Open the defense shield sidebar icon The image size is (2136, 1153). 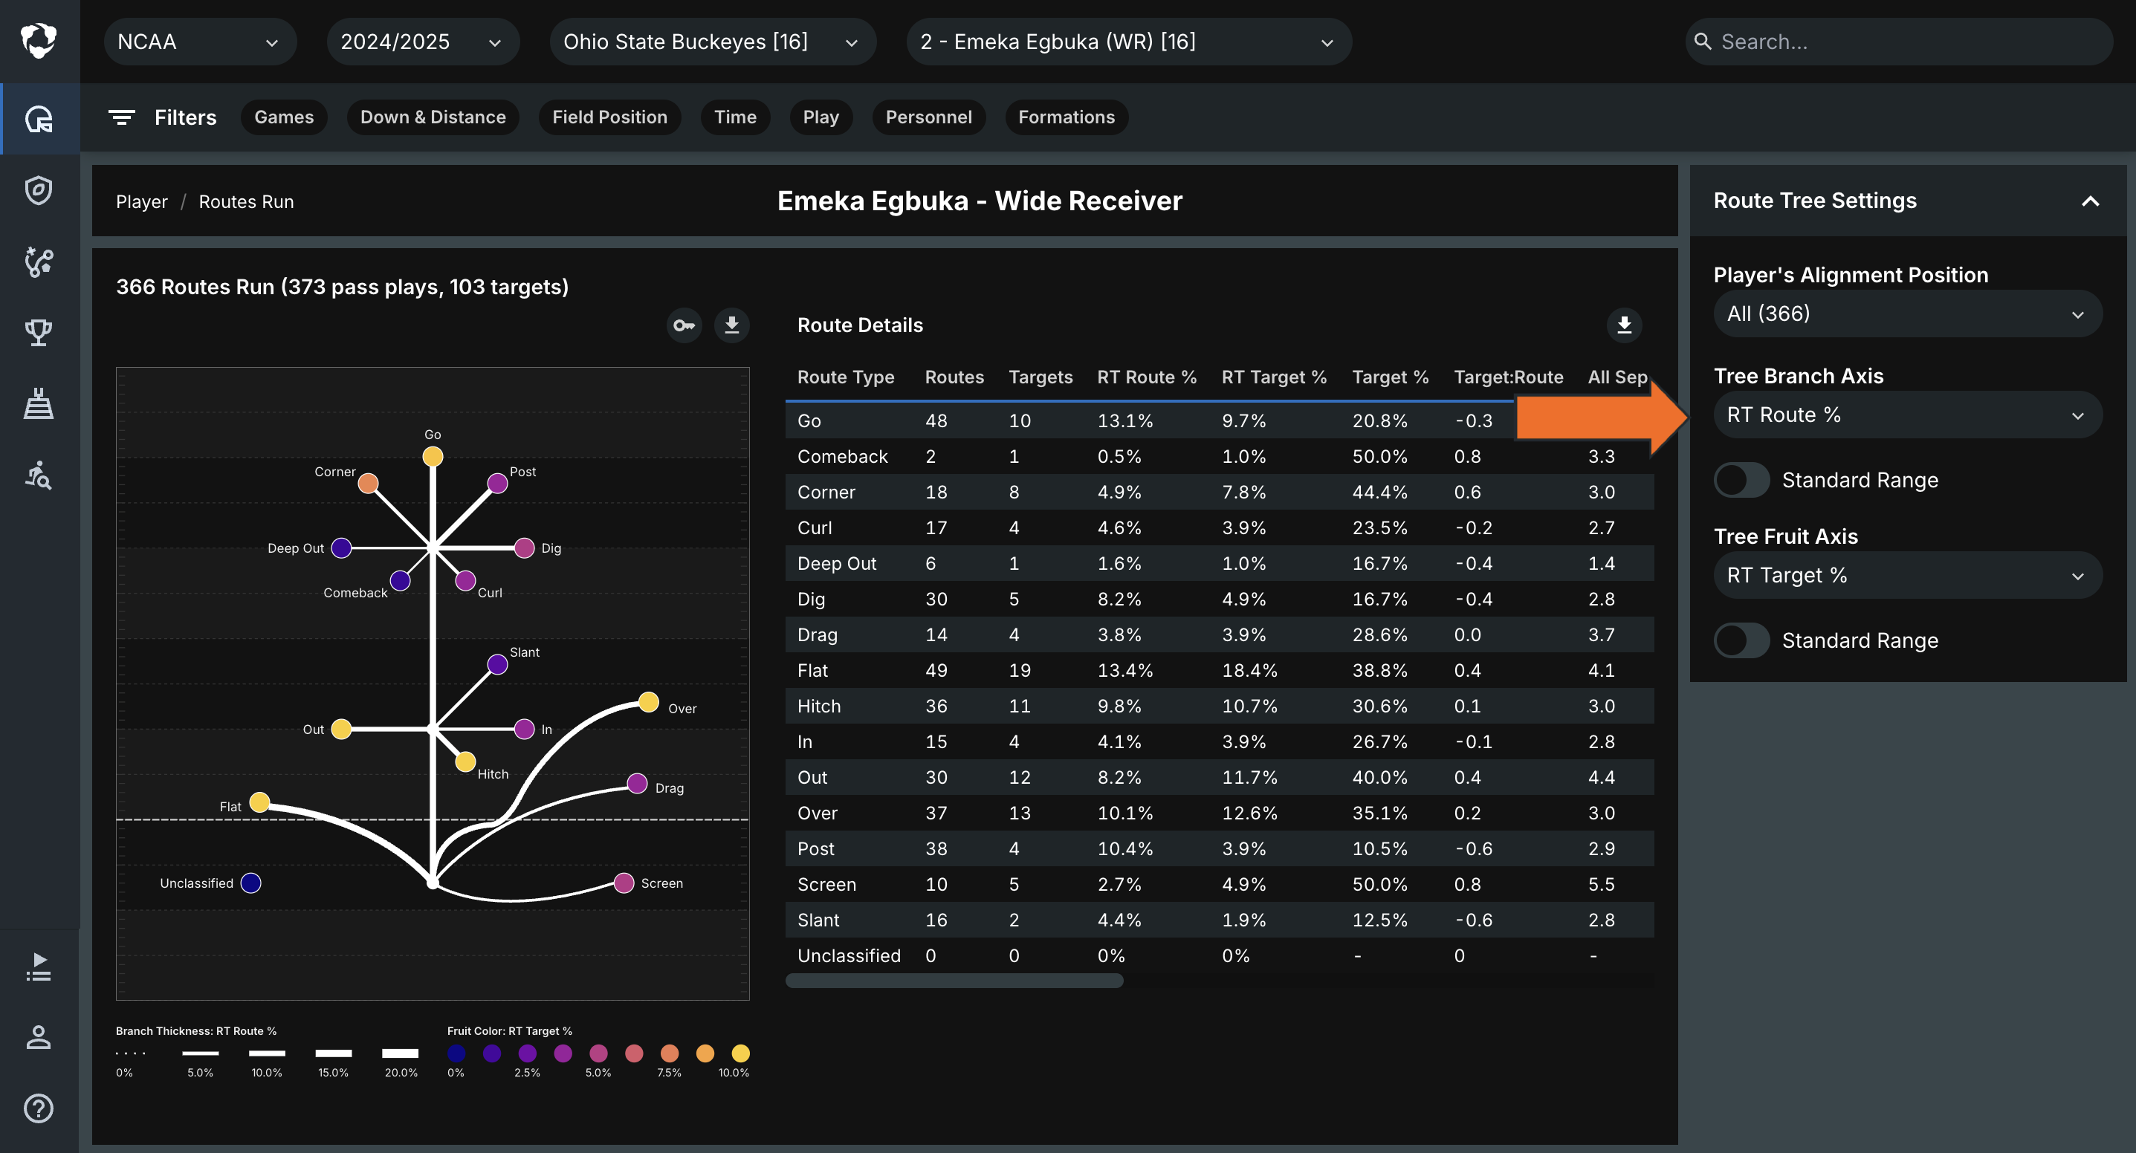tap(38, 191)
